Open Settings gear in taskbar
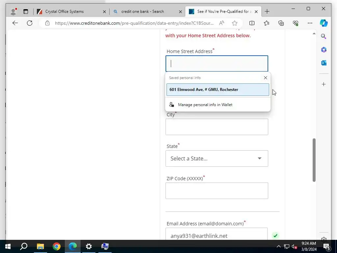The image size is (337, 253). click(89, 246)
